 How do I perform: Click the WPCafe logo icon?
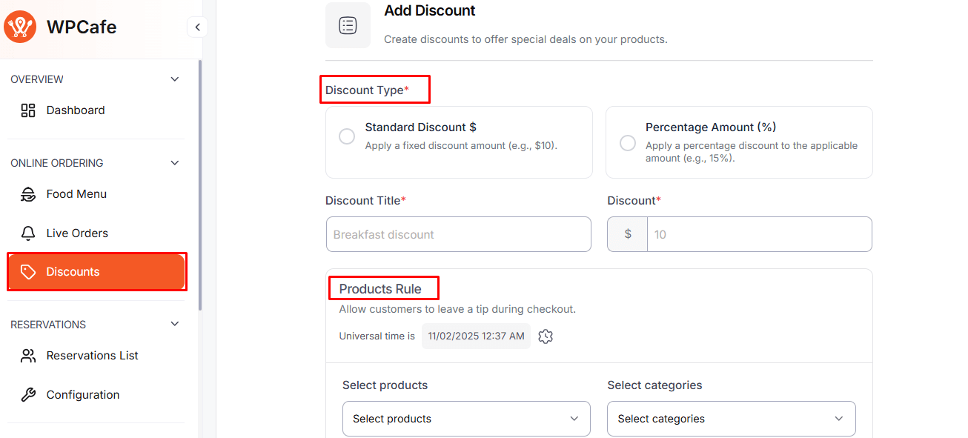[x=20, y=27]
